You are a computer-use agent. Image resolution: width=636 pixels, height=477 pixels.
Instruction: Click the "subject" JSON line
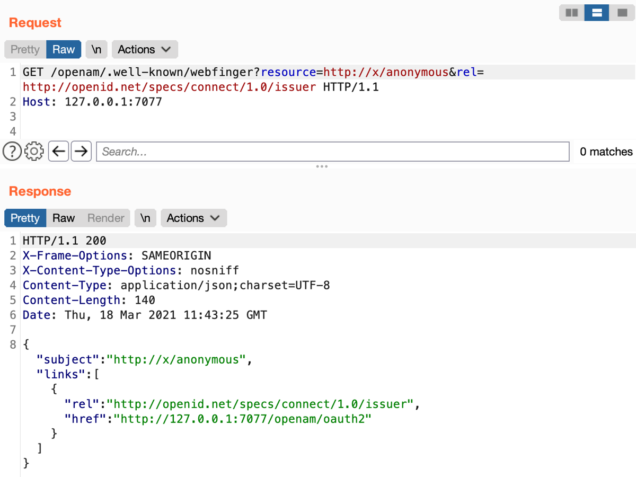point(144,359)
